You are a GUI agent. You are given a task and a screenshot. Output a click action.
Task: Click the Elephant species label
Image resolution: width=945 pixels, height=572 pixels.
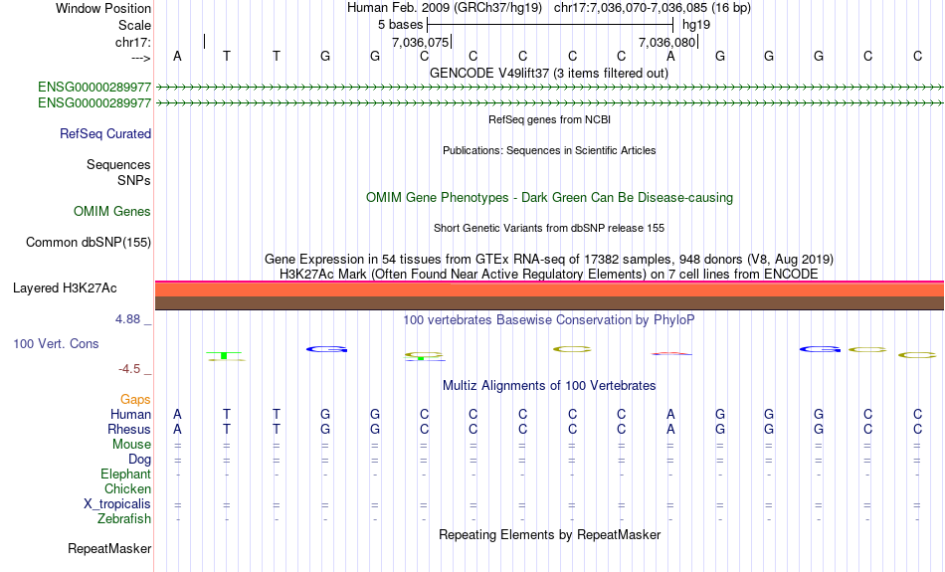click(126, 475)
